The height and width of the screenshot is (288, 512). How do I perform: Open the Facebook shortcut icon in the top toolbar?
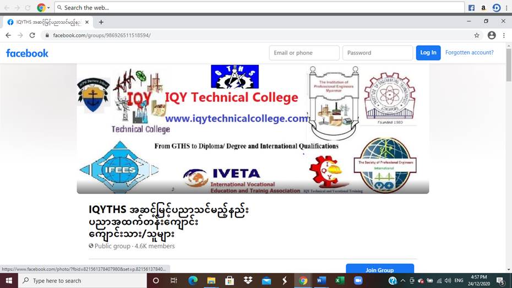(x=471, y=8)
